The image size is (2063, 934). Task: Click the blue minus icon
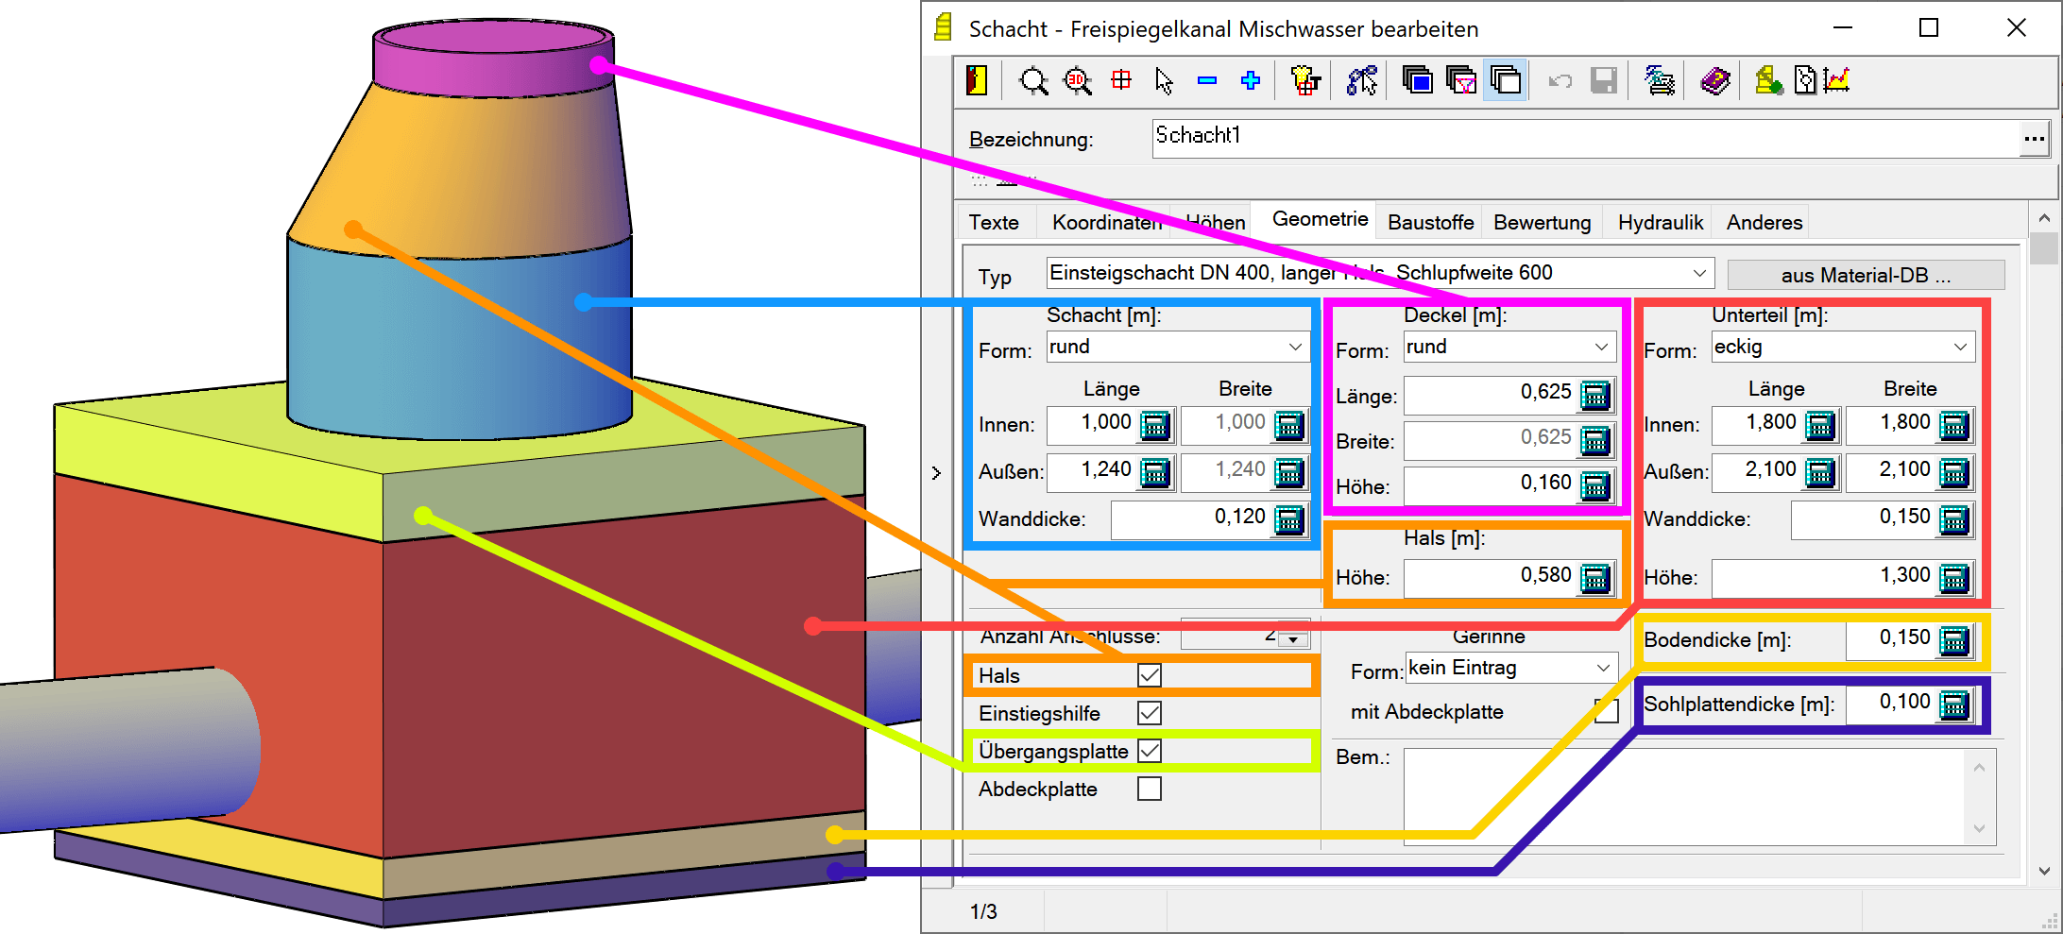point(1207,81)
